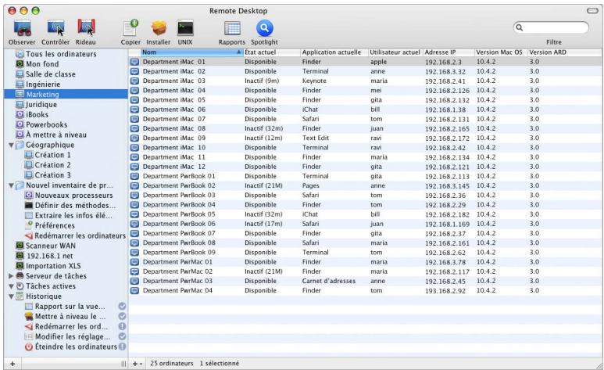This screenshot has width=604, height=370.
Task: Collapse the Tâches actives triangle
Action: (11, 286)
